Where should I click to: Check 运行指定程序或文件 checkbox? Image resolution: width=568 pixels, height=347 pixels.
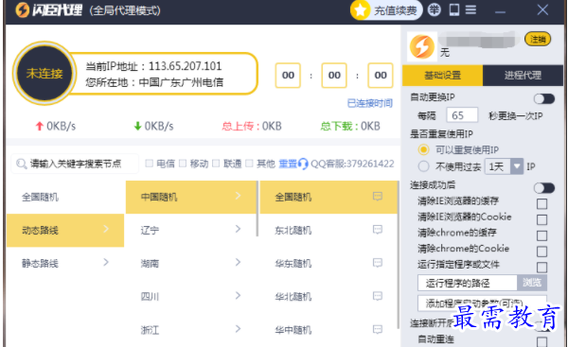point(541,268)
